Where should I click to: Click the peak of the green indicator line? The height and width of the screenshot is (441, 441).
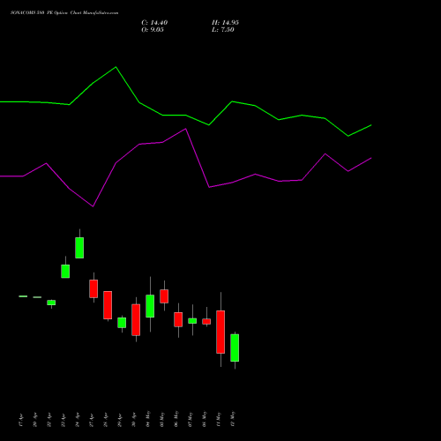point(116,67)
